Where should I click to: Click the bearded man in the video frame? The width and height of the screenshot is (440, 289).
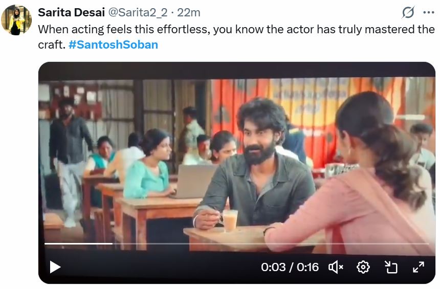pos(261,153)
